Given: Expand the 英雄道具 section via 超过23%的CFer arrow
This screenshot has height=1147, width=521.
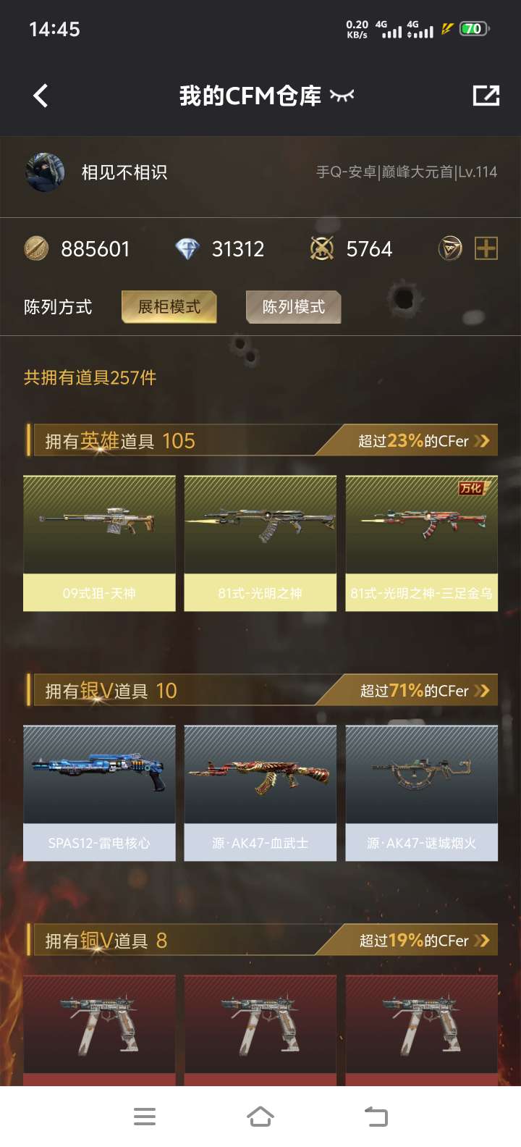Looking at the screenshot, I should pyautogui.click(x=423, y=441).
